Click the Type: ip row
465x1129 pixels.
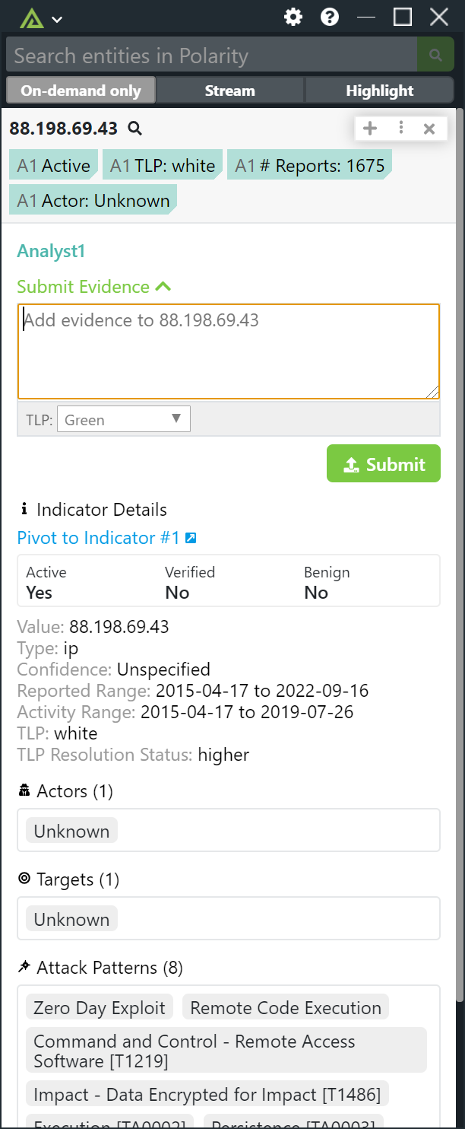pos(47,648)
